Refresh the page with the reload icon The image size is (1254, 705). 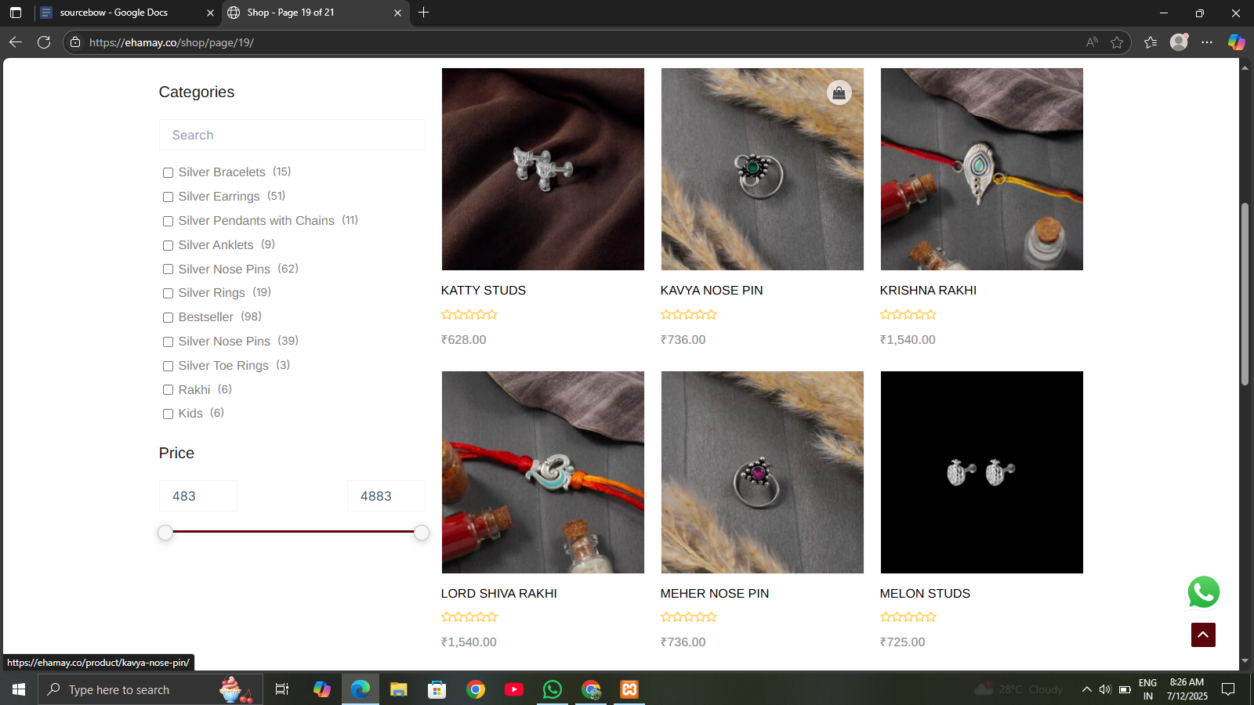click(x=44, y=42)
